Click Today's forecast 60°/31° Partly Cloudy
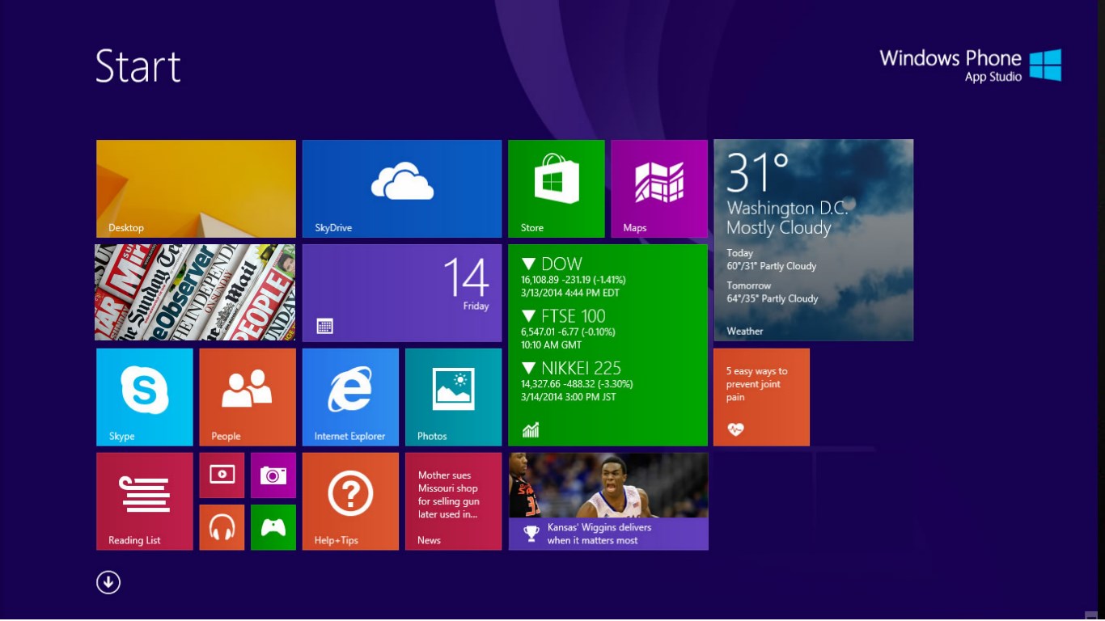This screenshot has height=621, width=1105. [x=772, y=260]
